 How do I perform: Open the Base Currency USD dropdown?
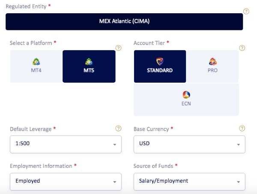coord(189,144)
